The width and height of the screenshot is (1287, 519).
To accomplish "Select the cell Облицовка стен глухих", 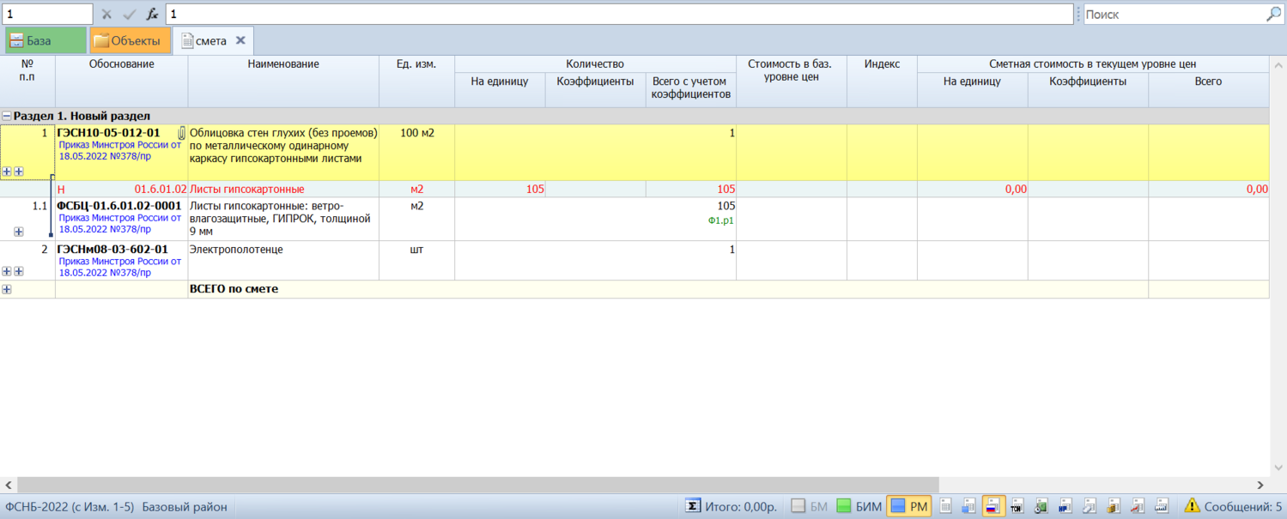I will point(283,152).
